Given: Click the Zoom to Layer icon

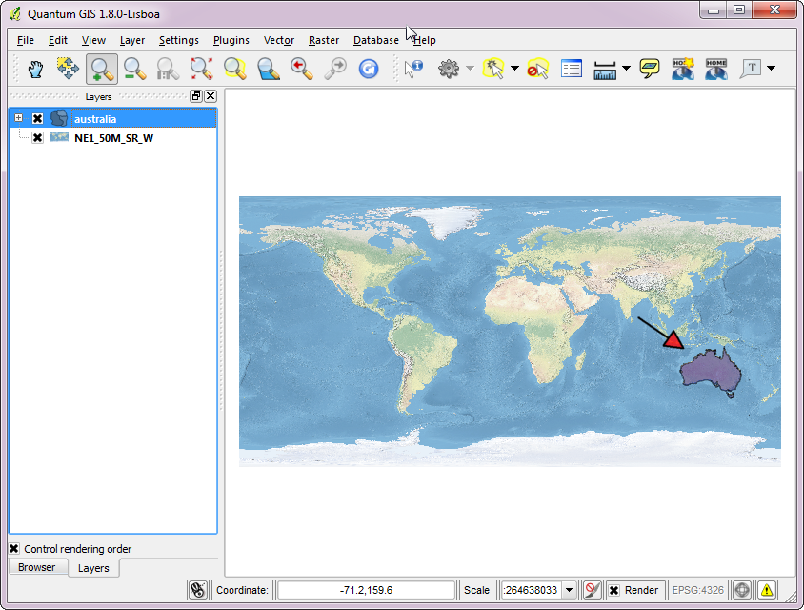Looking at the screenshot, I should coord(269,69).
